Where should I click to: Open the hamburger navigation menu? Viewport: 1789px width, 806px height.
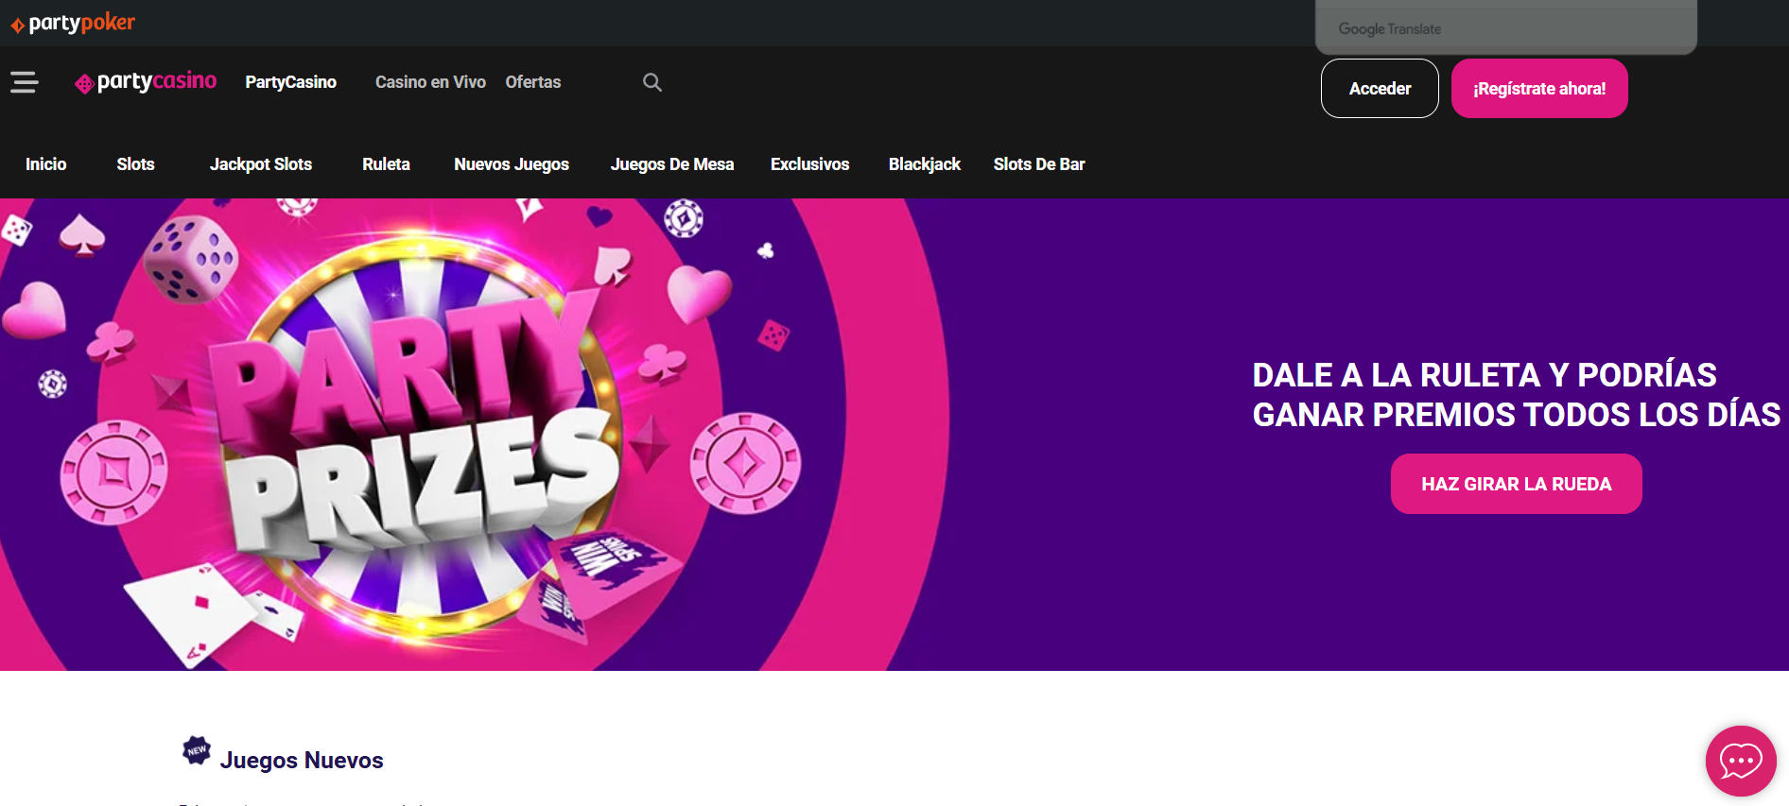tap(25, 82)
